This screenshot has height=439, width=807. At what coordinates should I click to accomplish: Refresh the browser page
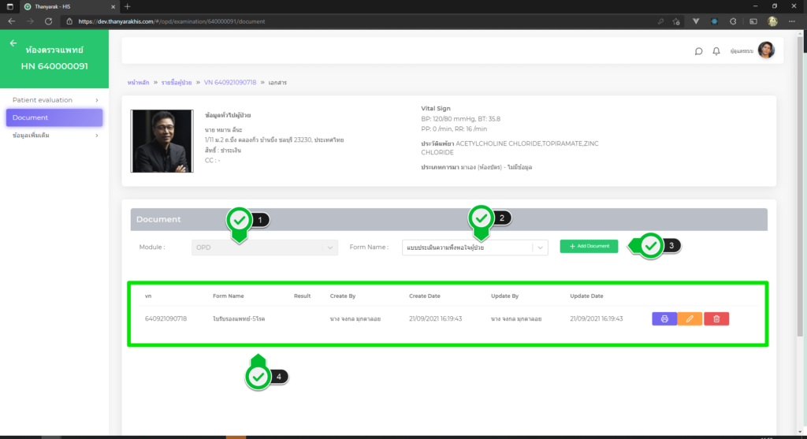click(x=49, y=21)
